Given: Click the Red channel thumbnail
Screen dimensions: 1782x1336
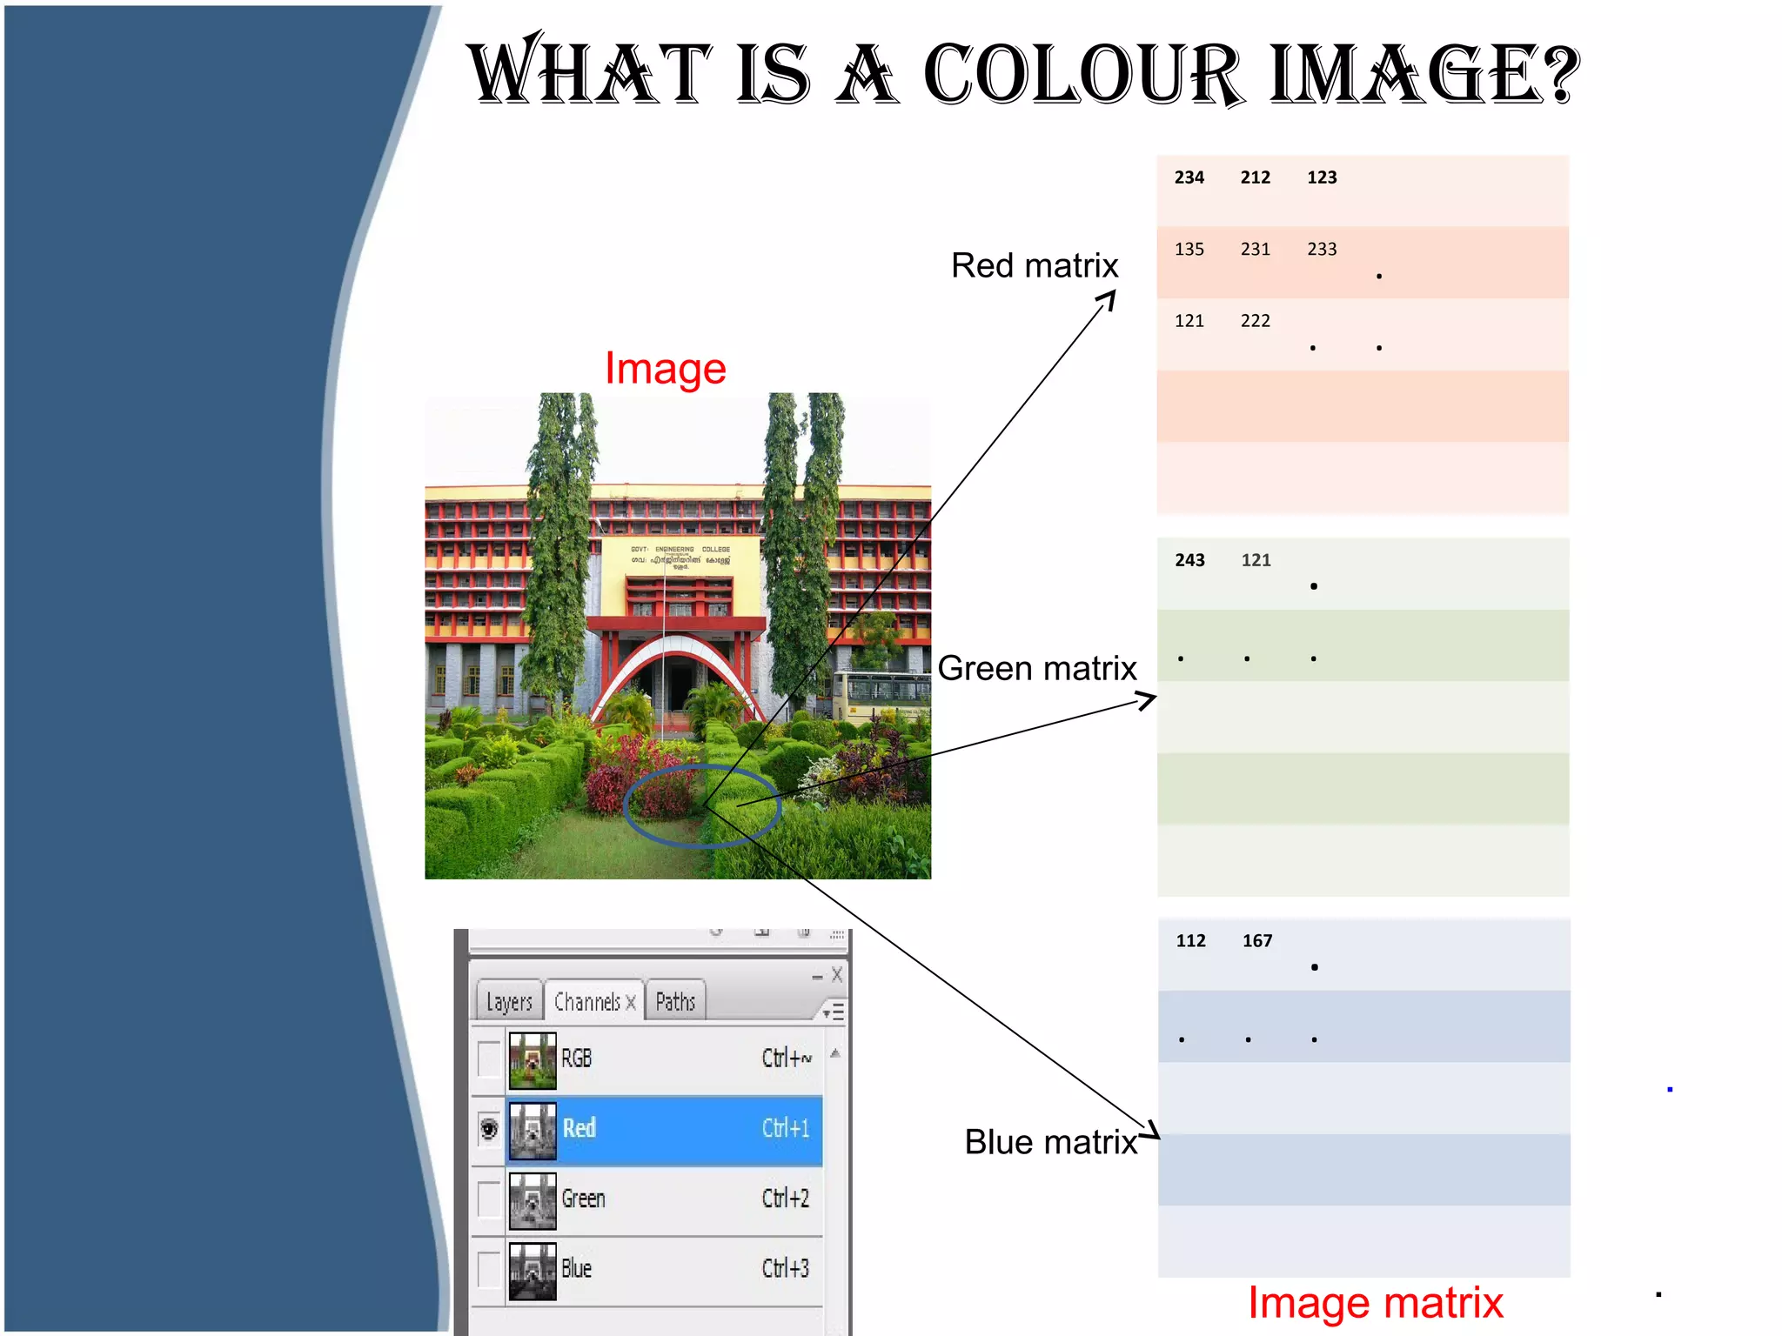Looking at the screenshot, I should [x=533, y=1131].
